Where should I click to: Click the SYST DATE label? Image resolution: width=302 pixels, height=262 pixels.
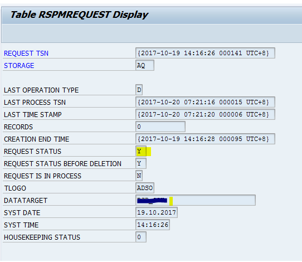click(x=22, y=213)
